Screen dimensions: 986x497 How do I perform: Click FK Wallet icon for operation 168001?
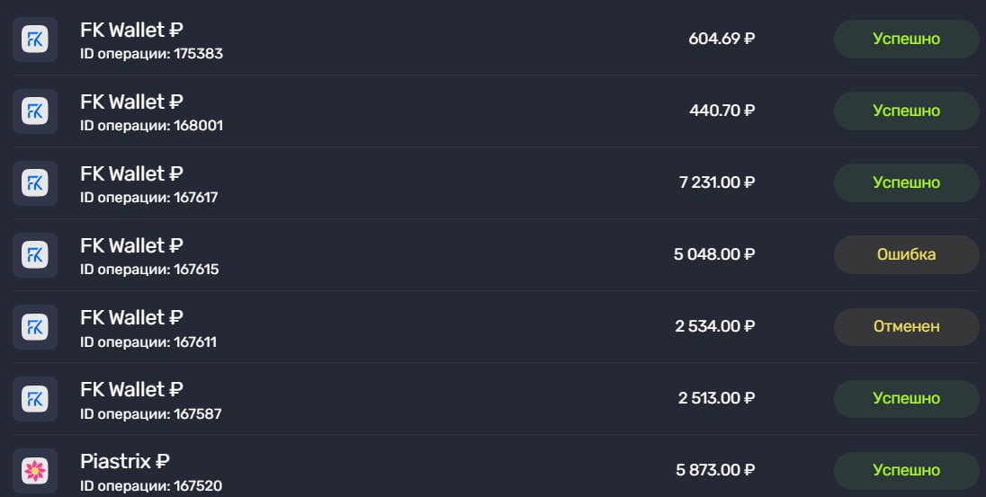(x=35, y=111)
